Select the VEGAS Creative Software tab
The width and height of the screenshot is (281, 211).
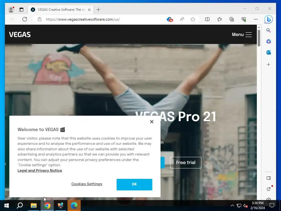coord(61,10)
